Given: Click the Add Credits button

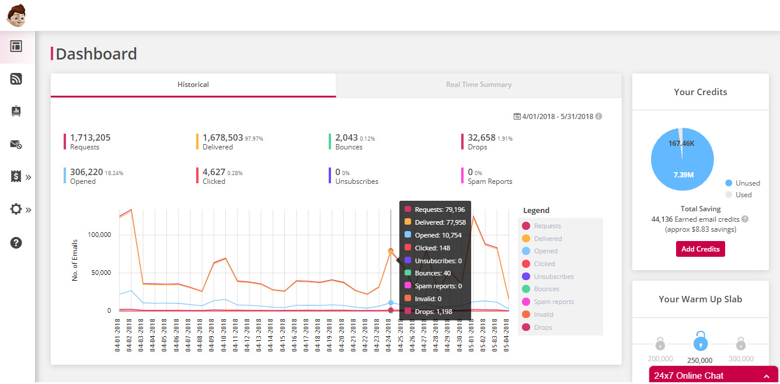Looking at the screenshot, I should pyautogui.click(x=700, y=249).
